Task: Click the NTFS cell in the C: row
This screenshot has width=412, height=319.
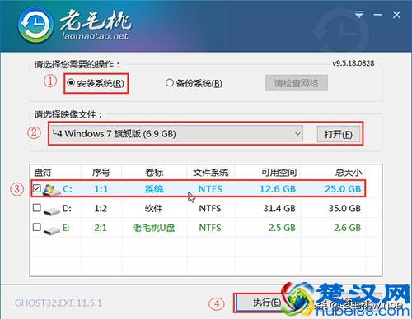Action: [210, 189]
